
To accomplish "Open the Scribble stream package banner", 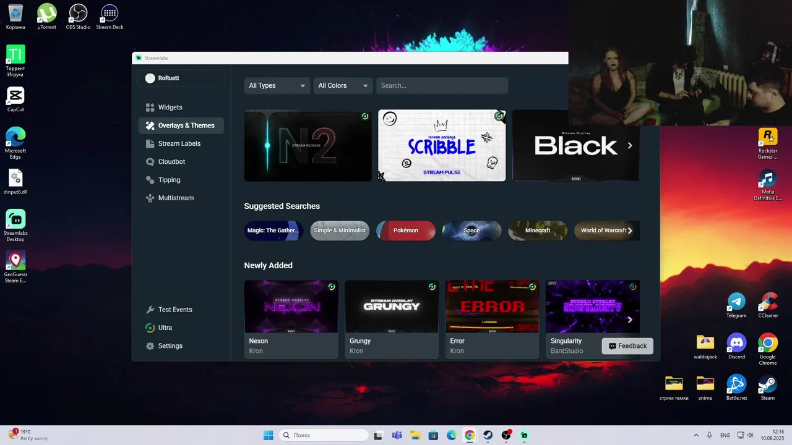I will pyautogui.click(x=442, y=146).
